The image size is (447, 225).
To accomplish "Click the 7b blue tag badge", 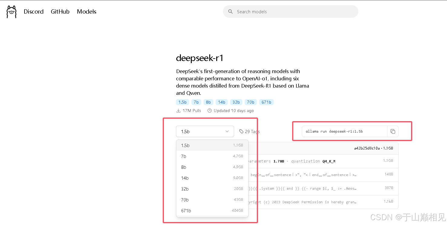I will pyautogui.click(x=196, y=102).
